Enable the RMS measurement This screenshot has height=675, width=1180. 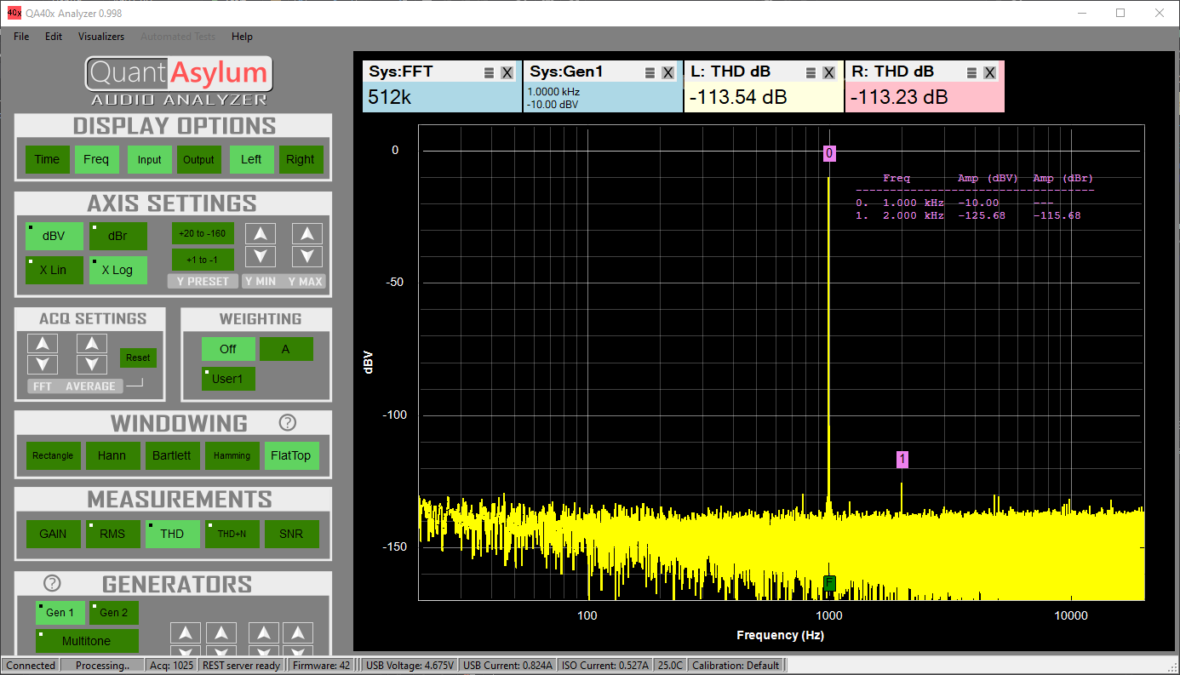click(112, 534)
